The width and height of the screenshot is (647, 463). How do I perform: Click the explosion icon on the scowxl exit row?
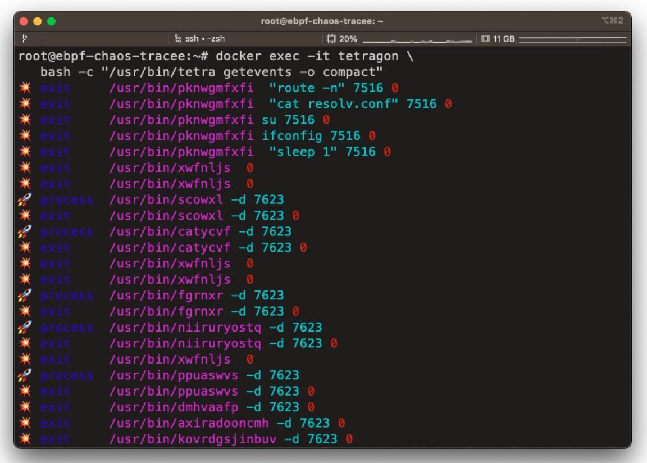tap(25, 215)
